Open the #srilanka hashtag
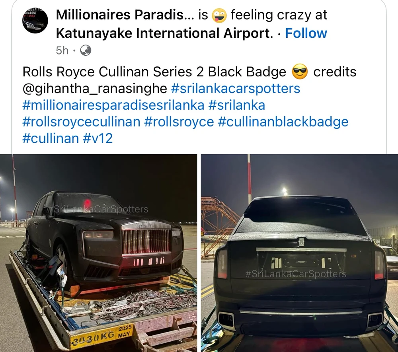 click(x=236, y=105)
